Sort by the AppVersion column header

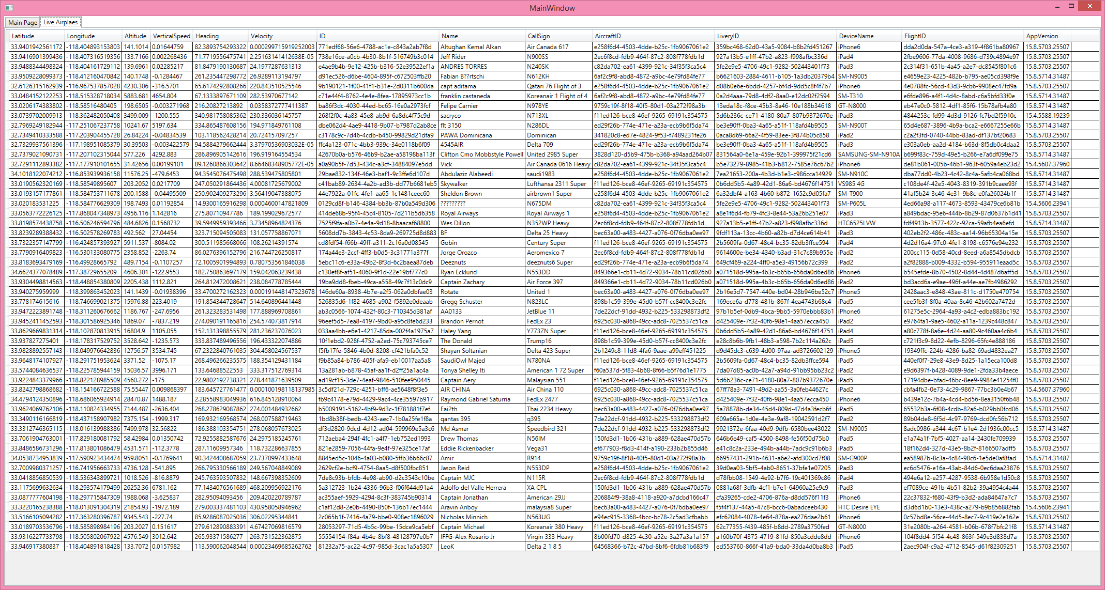(1042, 36)
